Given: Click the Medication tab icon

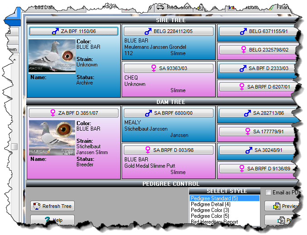Looking at the screenshot, I should (x=161, y=7).
